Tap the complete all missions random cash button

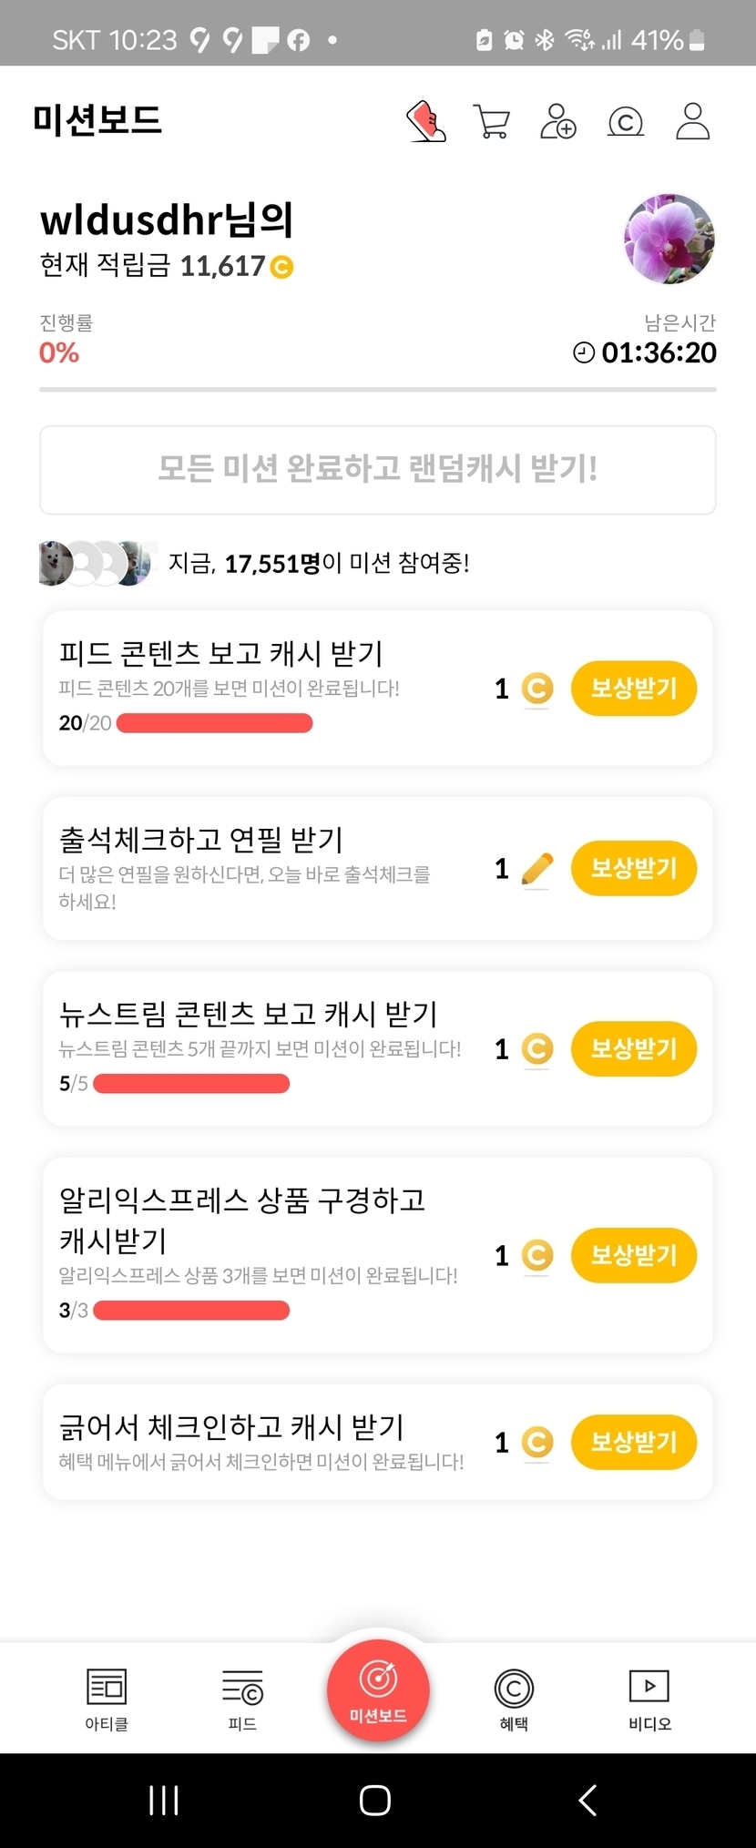pos(378,469)
